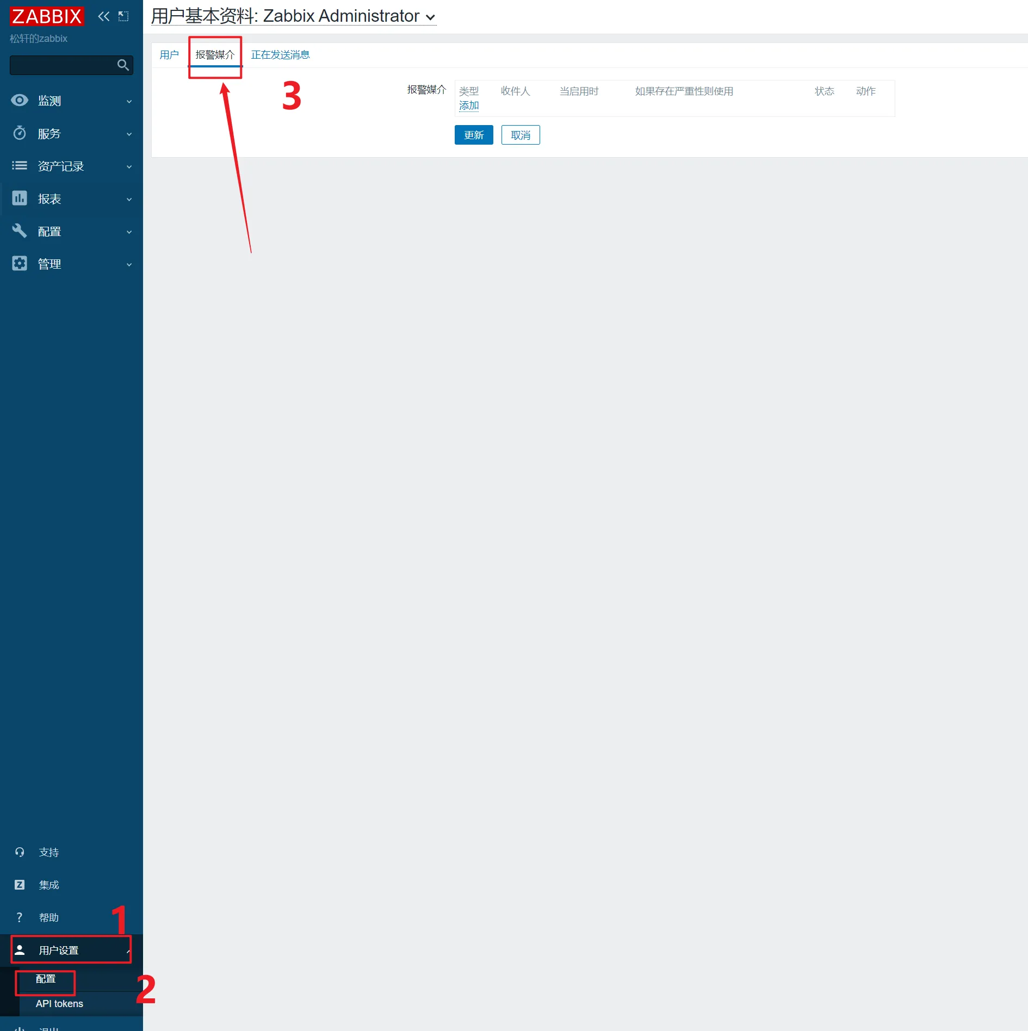Open Support via headset icon
Viewport: 1028px width, 1031px height.
(20, 852)
